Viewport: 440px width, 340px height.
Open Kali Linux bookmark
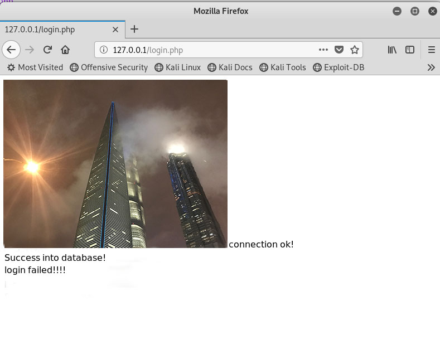click(177, 67)
